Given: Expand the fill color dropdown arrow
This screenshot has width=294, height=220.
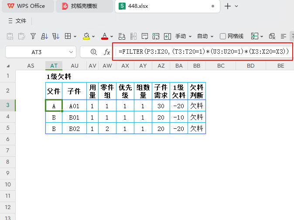Looking at the screenshot, I should (x=93, y=36).
